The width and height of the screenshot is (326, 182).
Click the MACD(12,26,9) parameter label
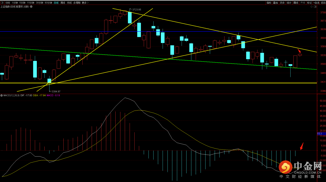pyautogui.click(x=11, y=95)
